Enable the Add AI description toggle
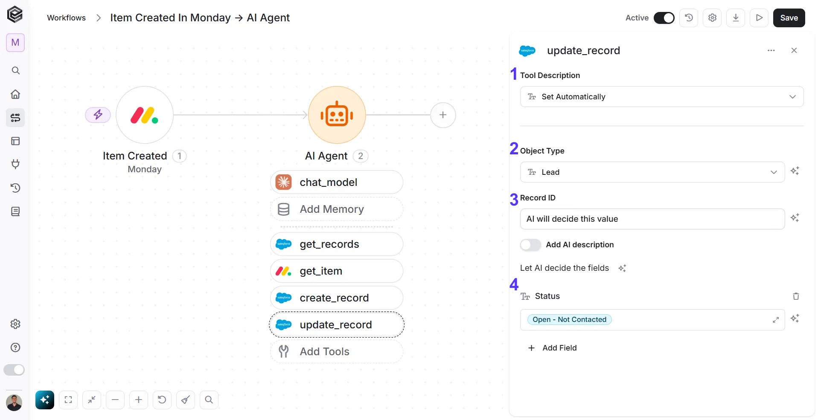 530,245
